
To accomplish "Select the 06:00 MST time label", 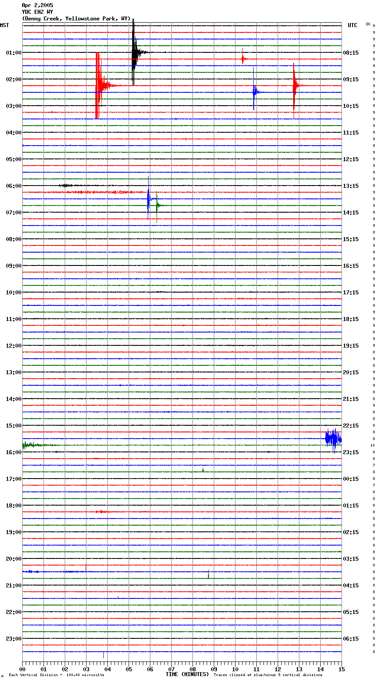I will [x=13, y=186].
